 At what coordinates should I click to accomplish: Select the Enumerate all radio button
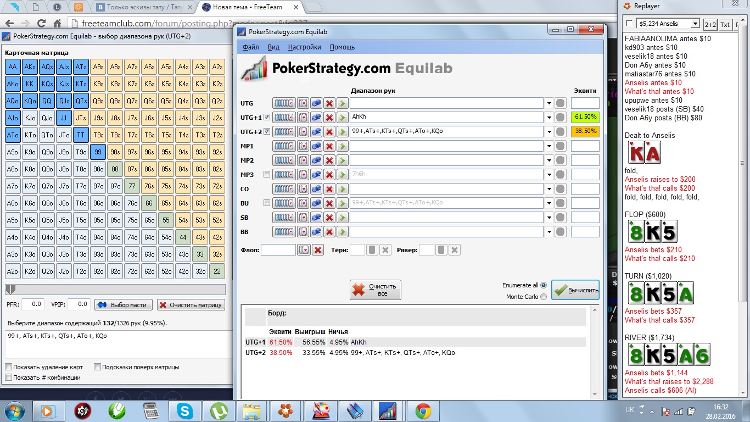(x=544, y=285)
